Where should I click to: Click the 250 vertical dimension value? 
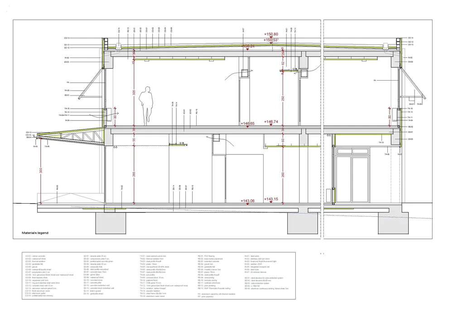[x=283, y=98]
